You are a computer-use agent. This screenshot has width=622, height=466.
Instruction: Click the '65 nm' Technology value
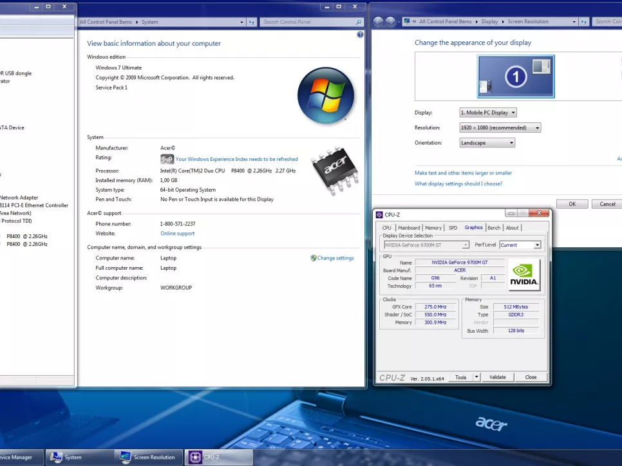[435, 286]
